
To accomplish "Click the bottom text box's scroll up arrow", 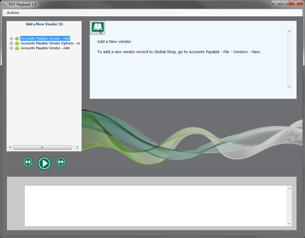I will (x=289, y=188).
